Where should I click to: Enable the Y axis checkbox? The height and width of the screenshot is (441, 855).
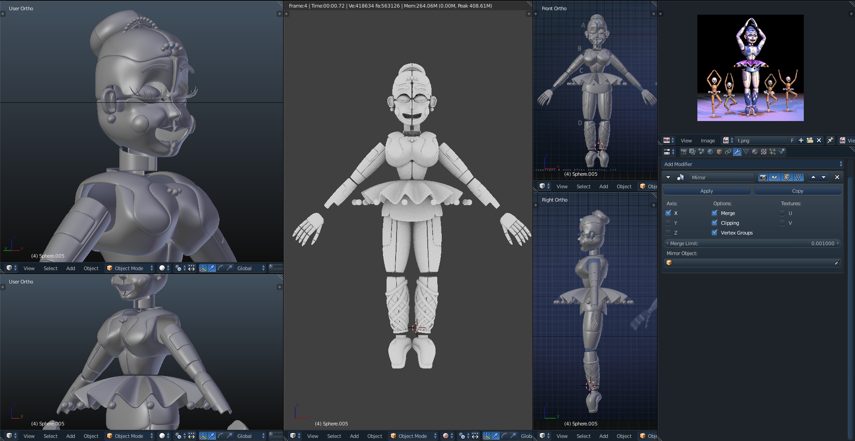point(668,223)
